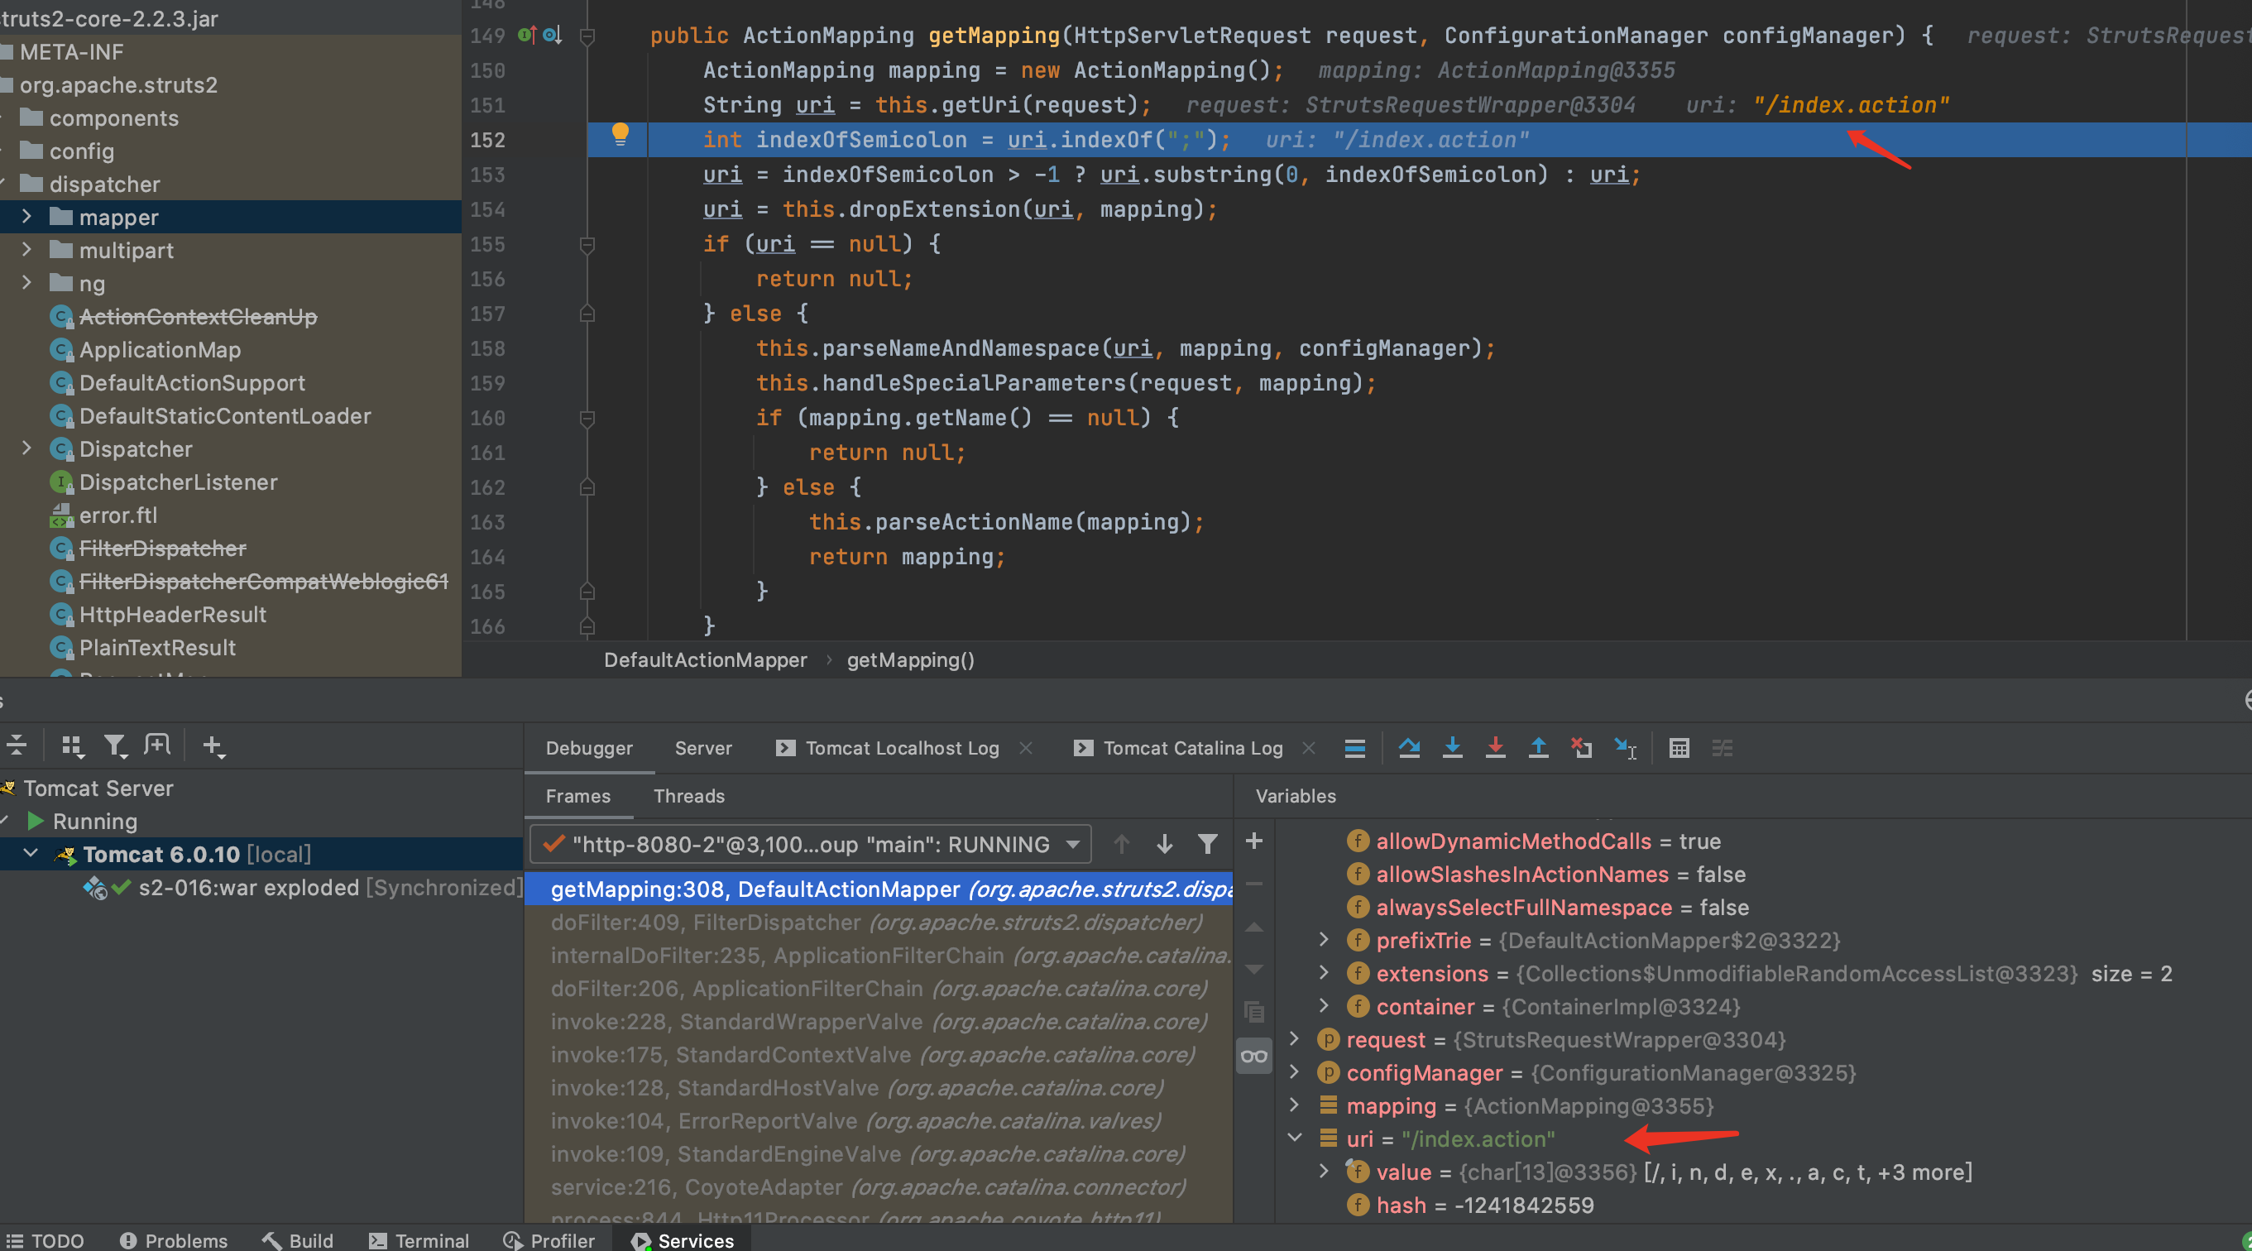Screen dimensions: 2252x1251
Task: Collapse the Tomcat 6.0.10 node
Action: [x=31, y=853]
